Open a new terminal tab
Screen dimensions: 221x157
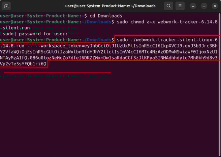coord(6,6)
